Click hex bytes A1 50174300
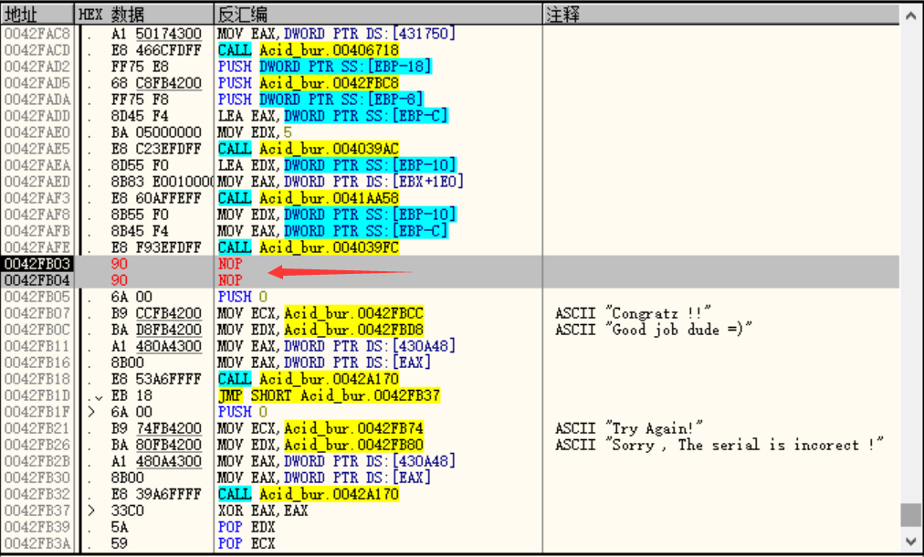924x557 pixels. tap(156, 34)
